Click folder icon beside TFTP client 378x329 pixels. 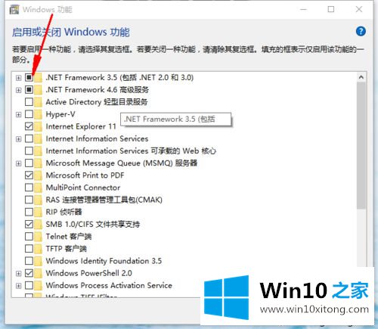tap(38, 249)
